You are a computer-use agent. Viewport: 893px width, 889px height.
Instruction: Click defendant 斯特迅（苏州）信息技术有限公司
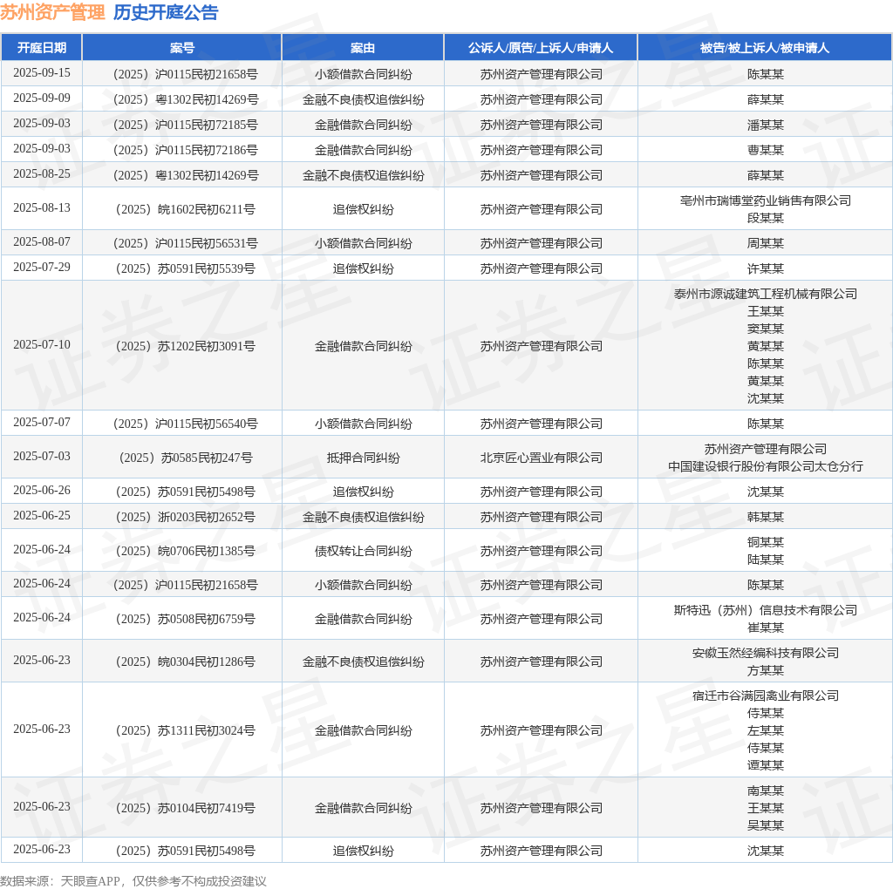point(766,610)
